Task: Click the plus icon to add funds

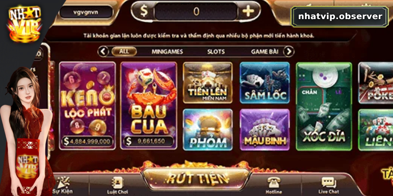Action: (x=249, y=11)
